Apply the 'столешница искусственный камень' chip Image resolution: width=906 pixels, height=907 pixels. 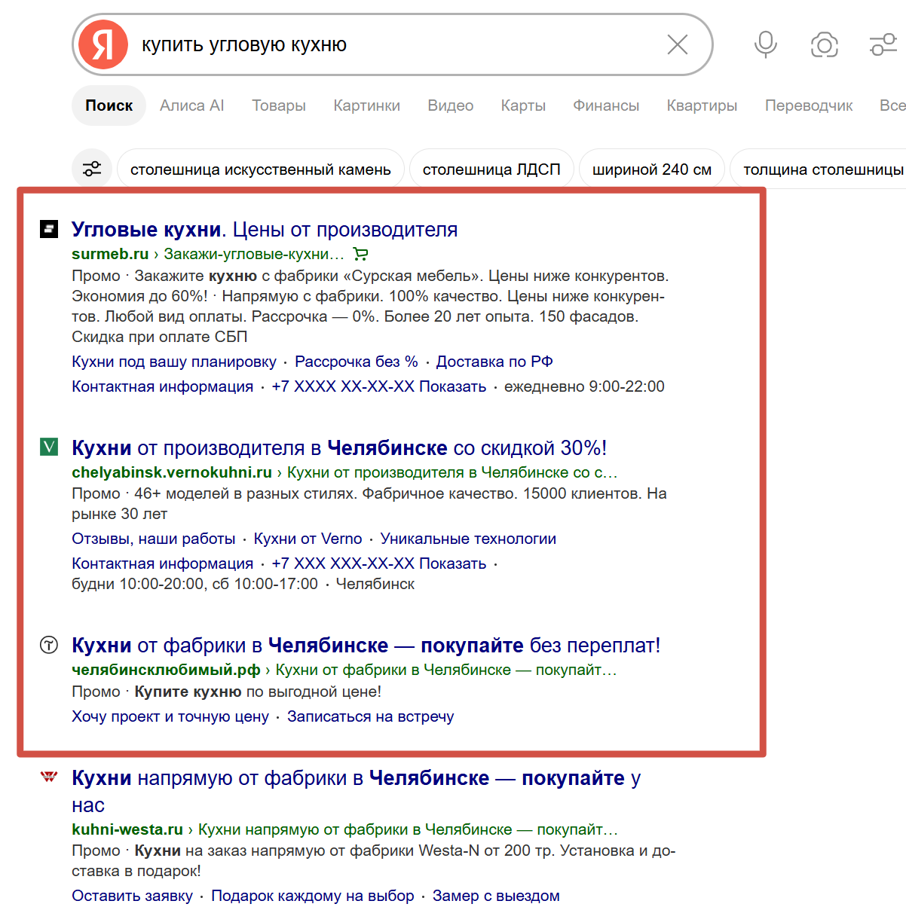(x=261, y=169)
